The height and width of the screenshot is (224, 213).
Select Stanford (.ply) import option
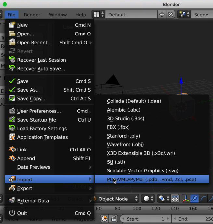pyautogui.click(x=152, y=136)
